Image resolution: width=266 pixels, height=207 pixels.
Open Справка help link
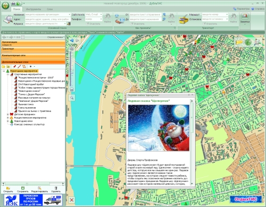pos(258,9)
